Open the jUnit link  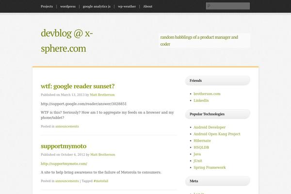pyautogui.click(x=198, y=161)
